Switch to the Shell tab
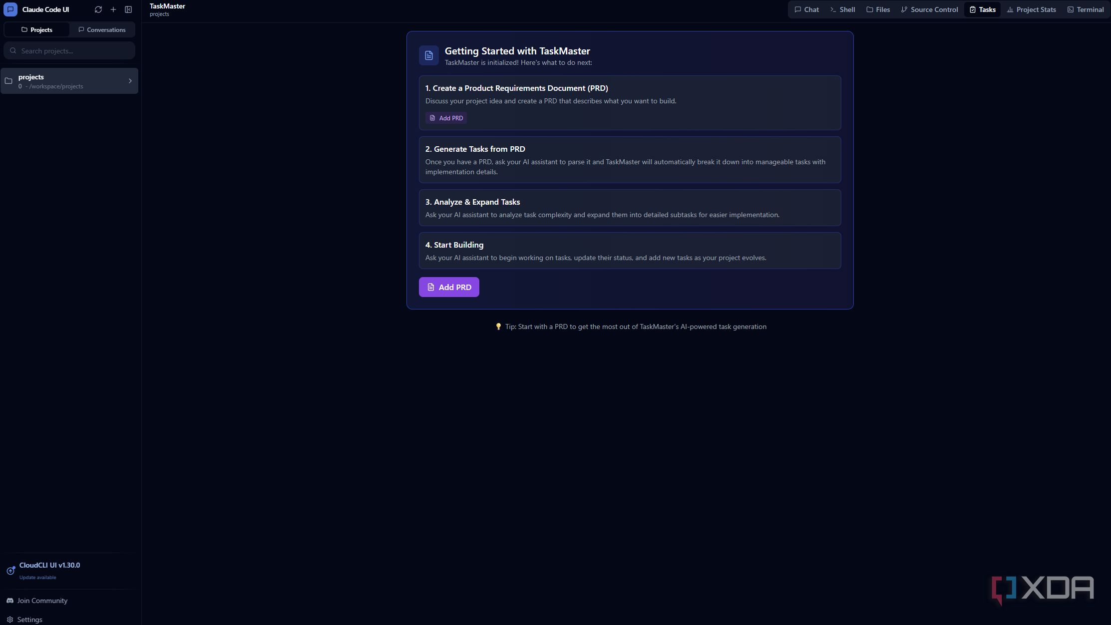Viewport: 1111px width, 625px height. (x=843, y=9)
